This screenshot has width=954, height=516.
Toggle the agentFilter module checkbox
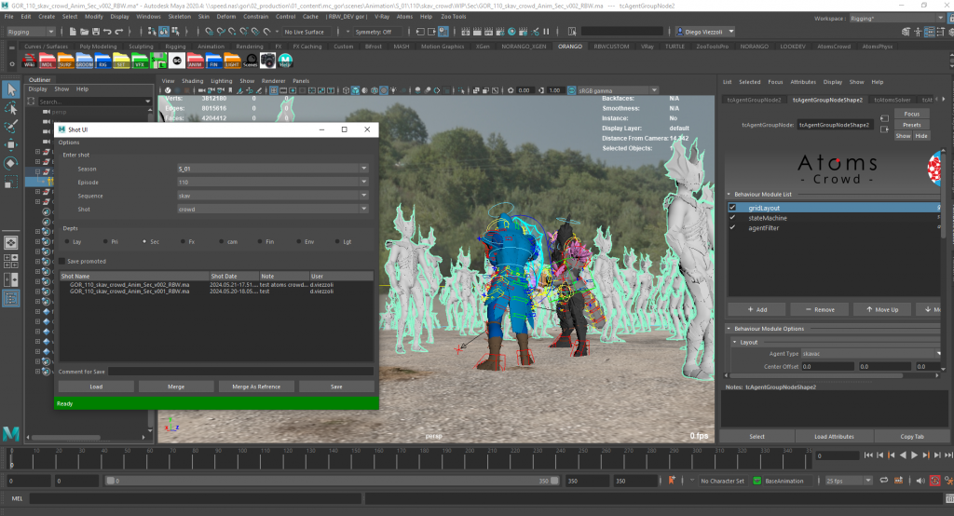732,227
